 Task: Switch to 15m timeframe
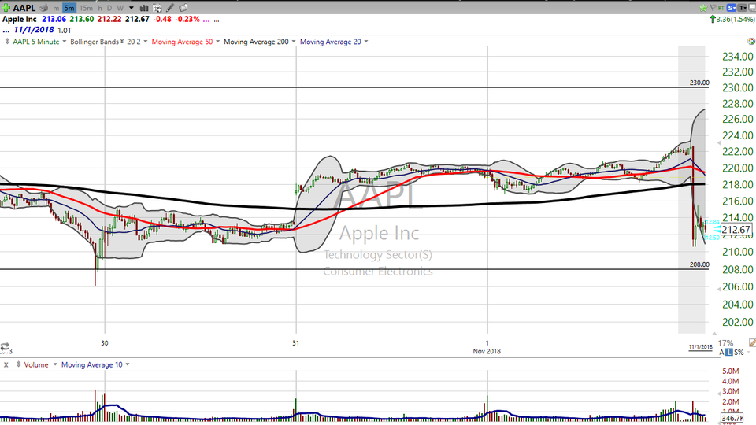coord(85,7)
